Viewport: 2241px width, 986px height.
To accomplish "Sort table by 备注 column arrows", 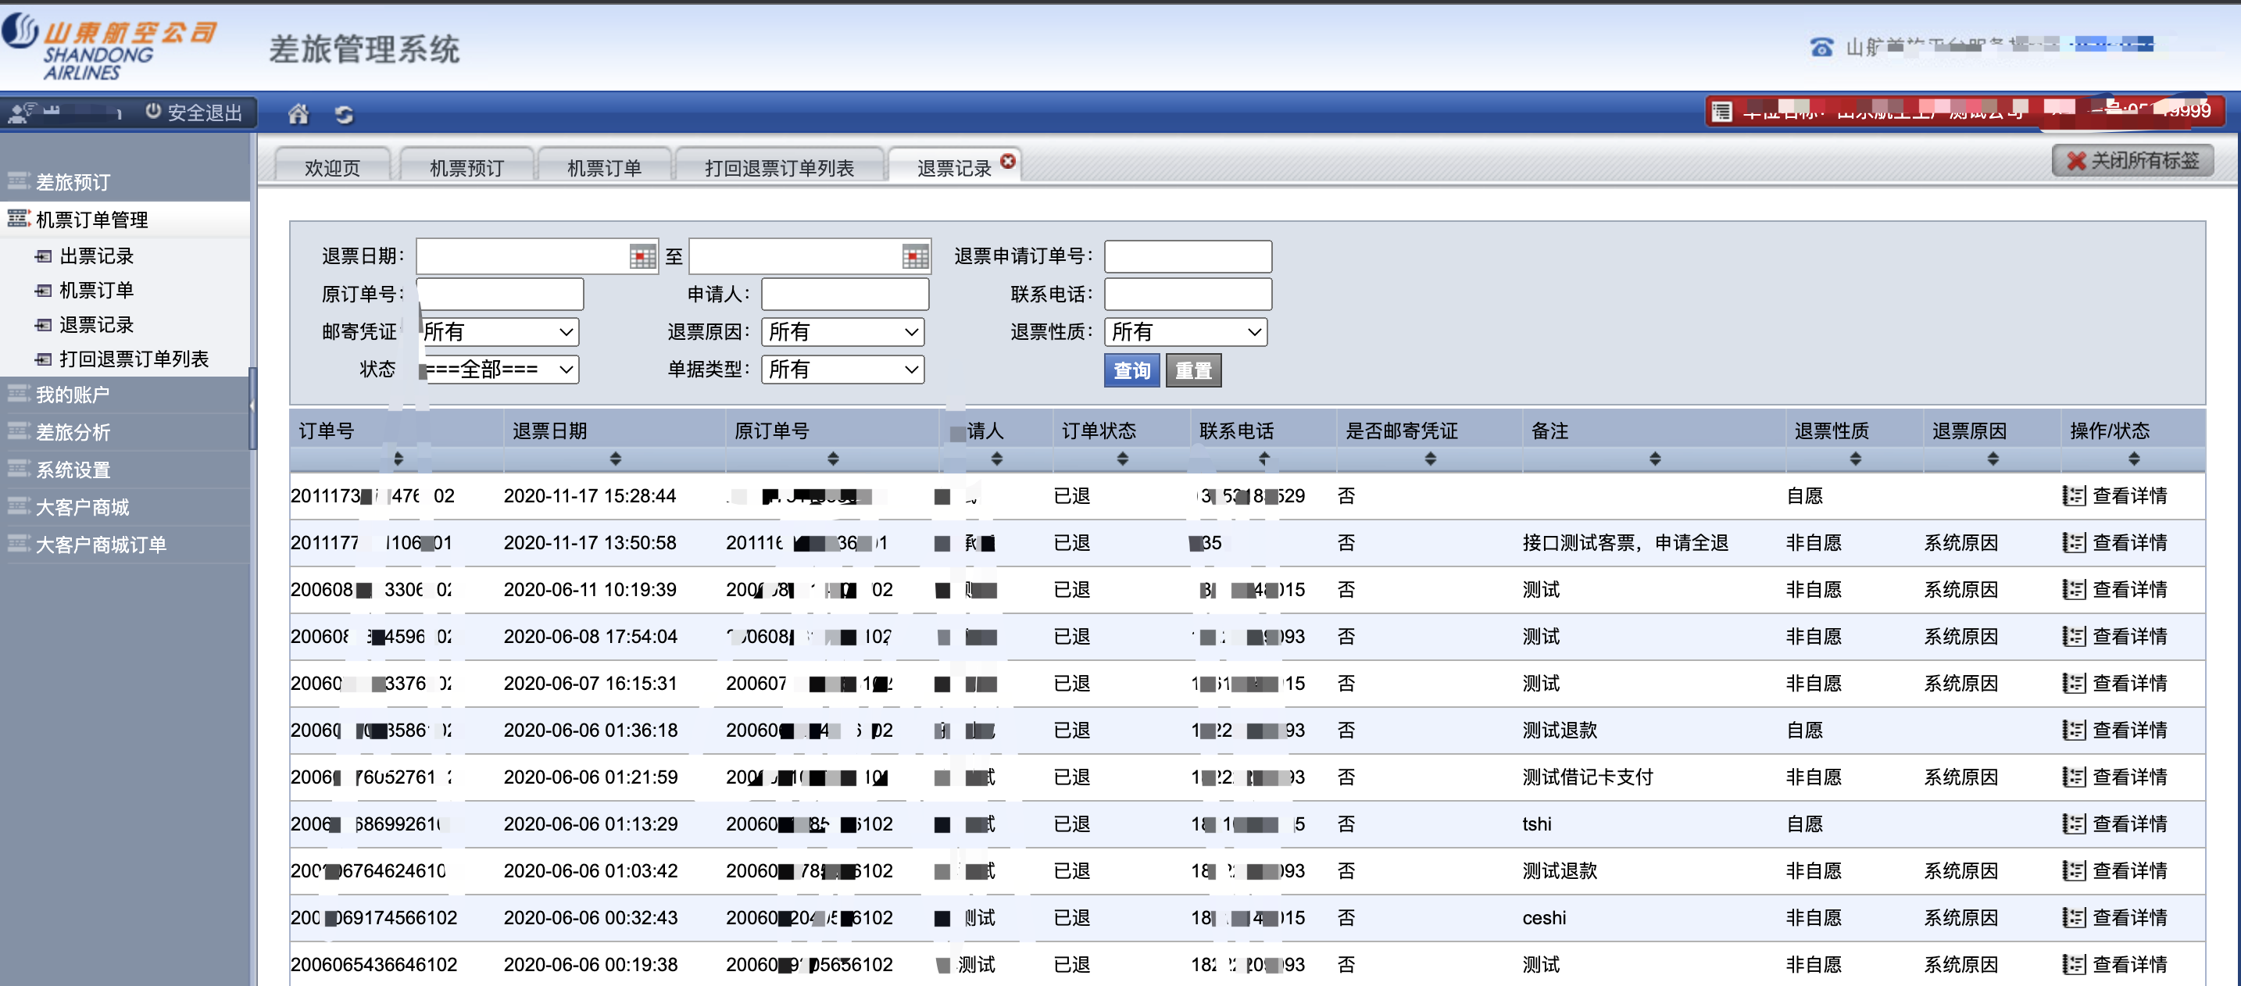I will point(1655,458).
